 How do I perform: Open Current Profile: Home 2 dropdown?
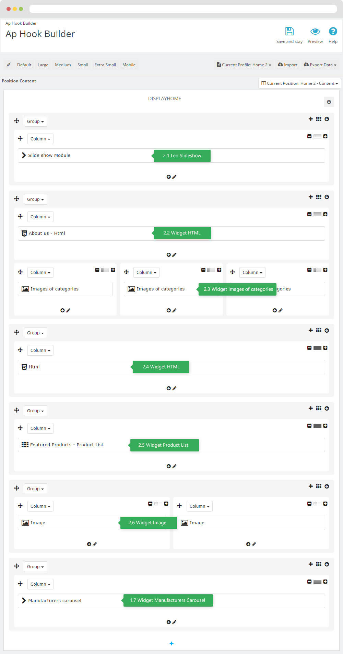[x=244, y=65]
